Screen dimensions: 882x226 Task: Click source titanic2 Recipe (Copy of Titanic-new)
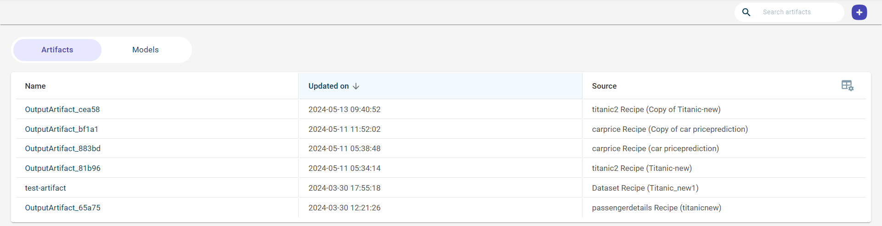[x=656, y=110]
